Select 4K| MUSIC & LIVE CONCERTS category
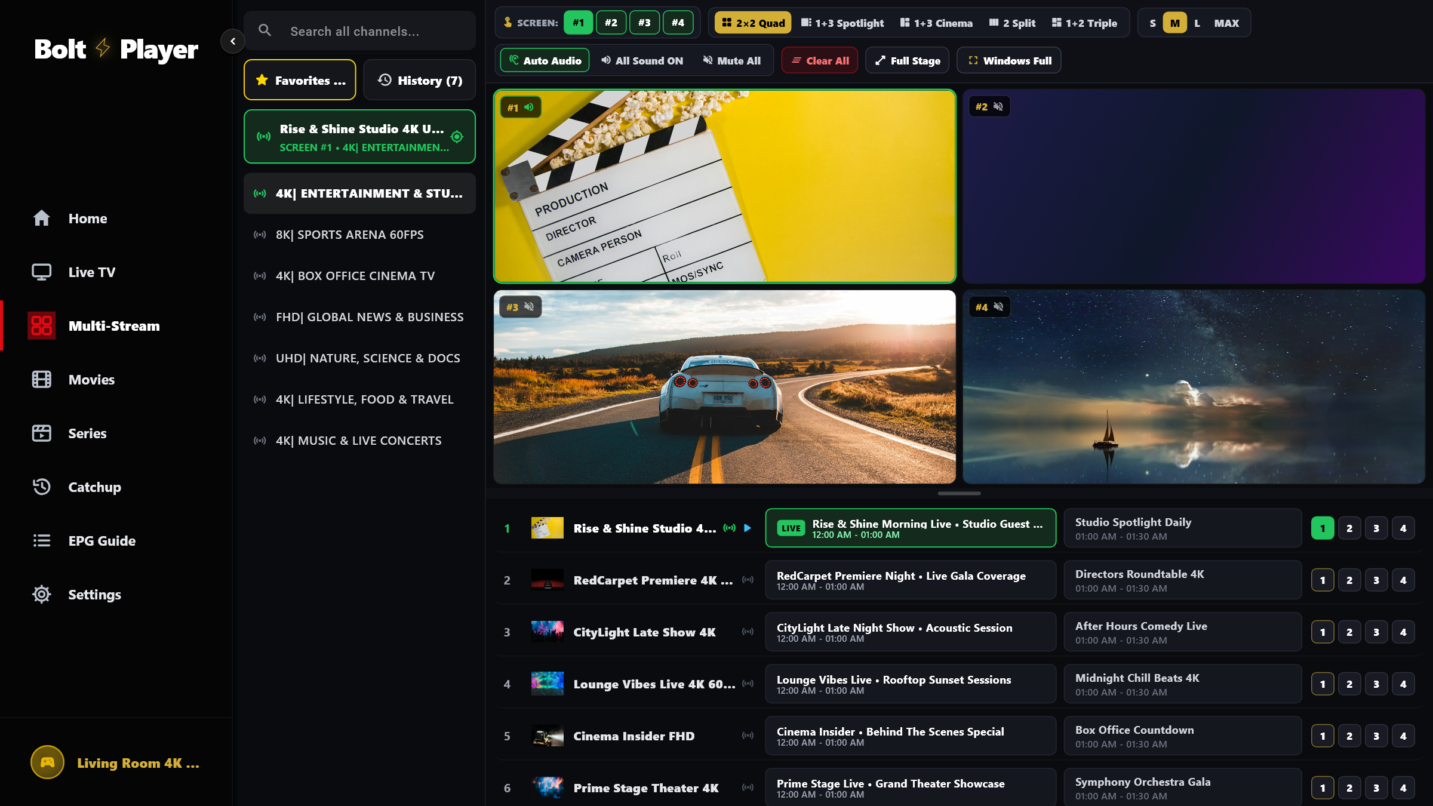Viewport: 1433px width, 806px height. (359, 441)
